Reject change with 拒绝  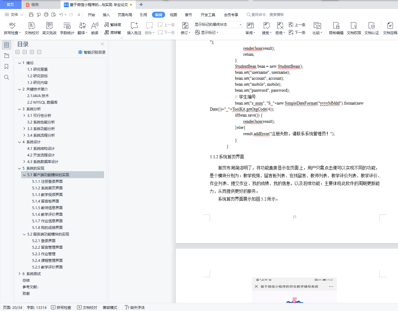tap(280, 28)
